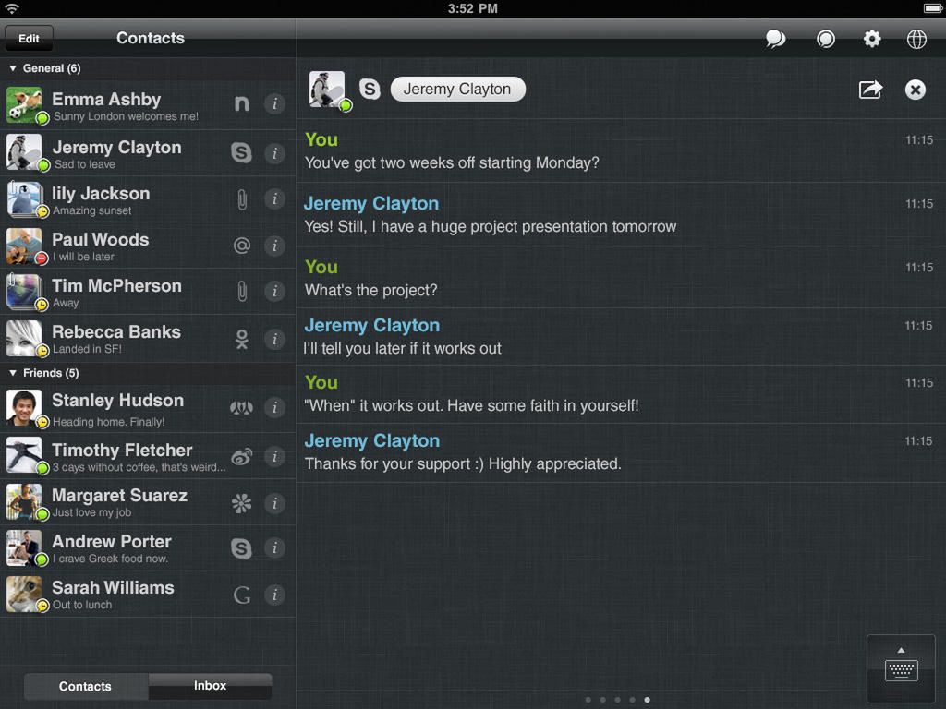Tap the share icon in chat header
Screen dimensions: 946x709
(870, 90)
